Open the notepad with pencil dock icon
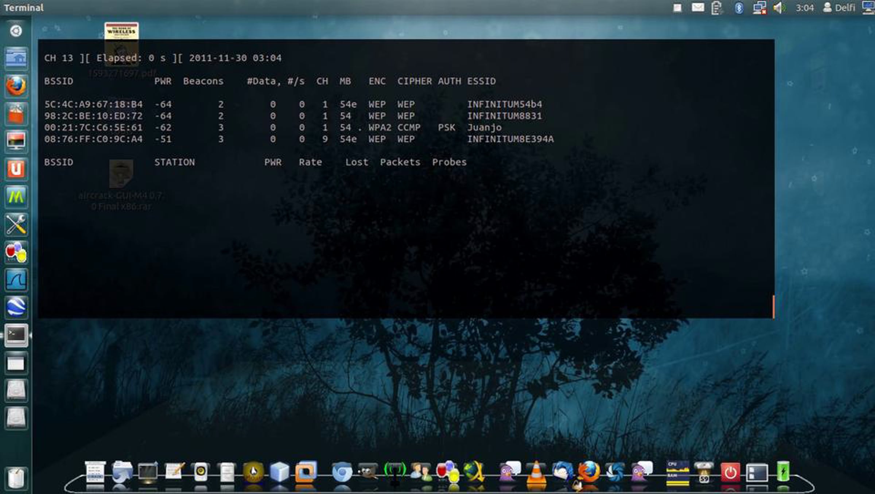The height and width of the screenshot is (494, 875). click(x=174, y=472)
